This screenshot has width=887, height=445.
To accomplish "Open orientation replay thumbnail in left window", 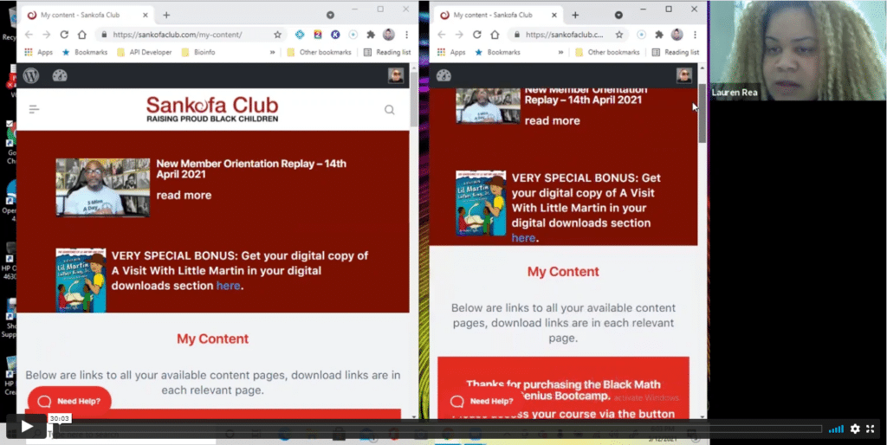I will (103, 187).
